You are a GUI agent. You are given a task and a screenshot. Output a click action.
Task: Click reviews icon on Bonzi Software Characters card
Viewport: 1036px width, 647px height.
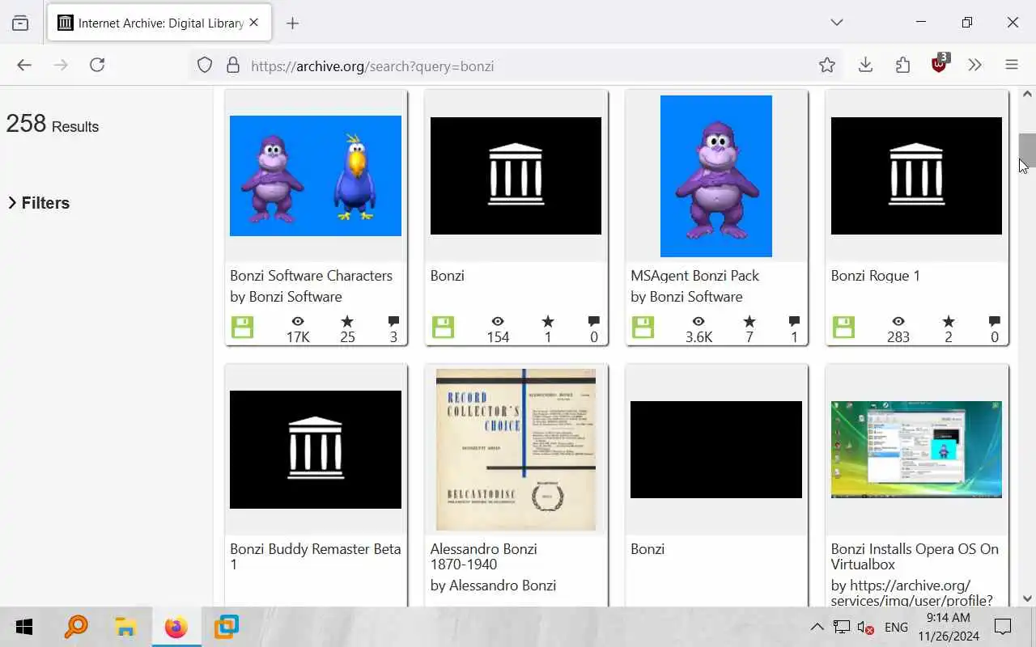(x=393, y=322)
